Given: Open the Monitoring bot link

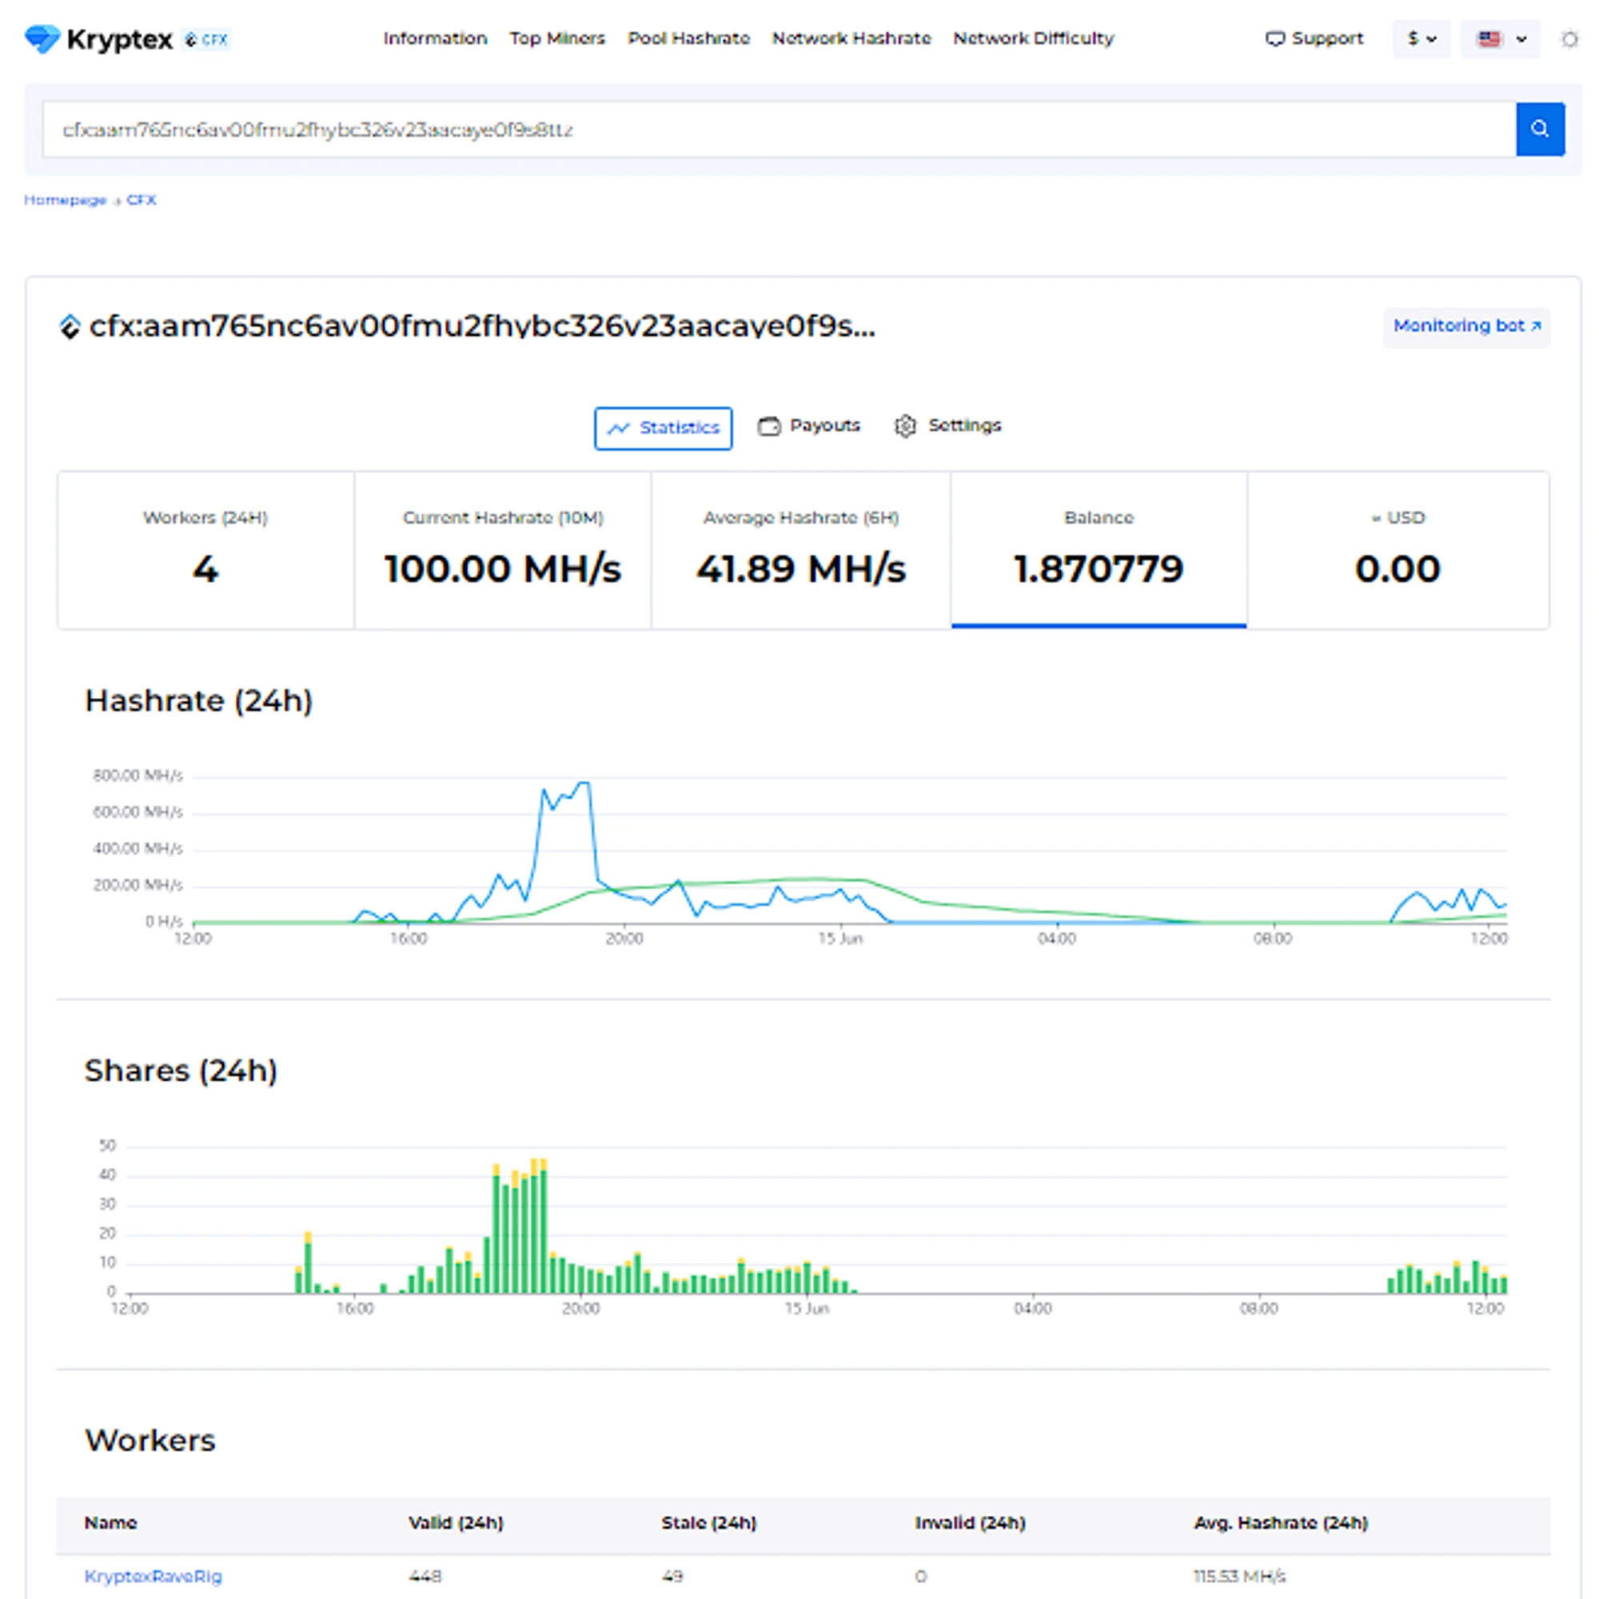Looking at the screenshot, I should click(1465, 326).
